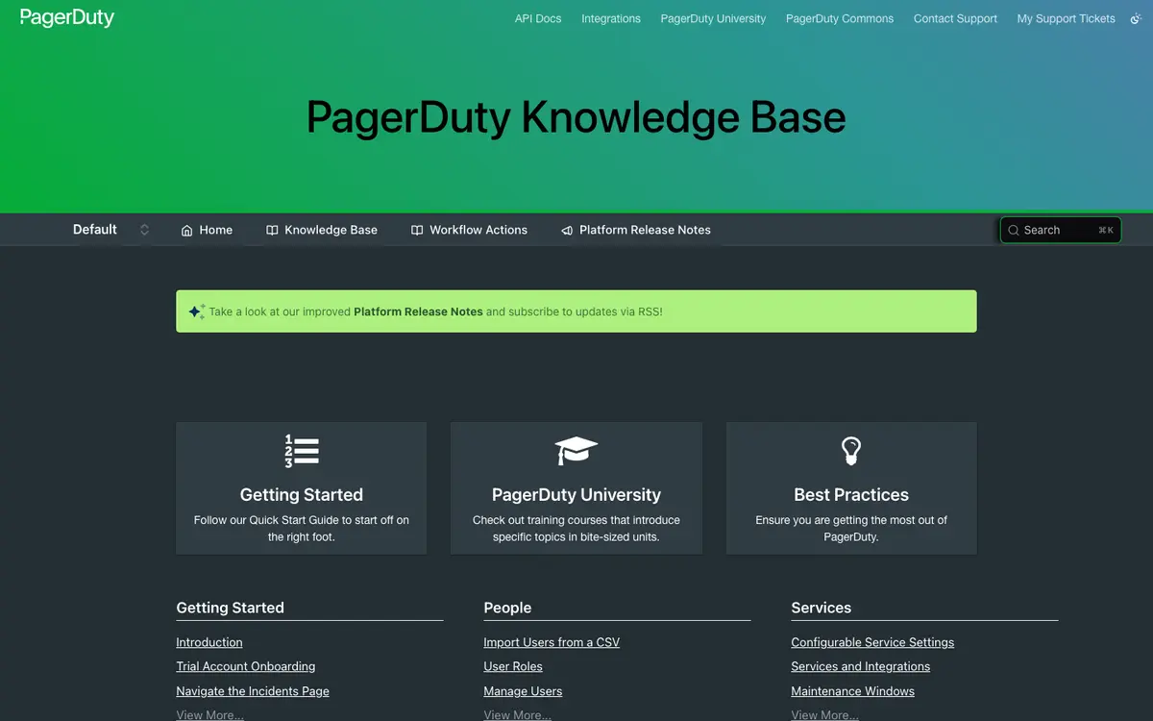Open Services and Integrations link

click(x=861, y=666)
